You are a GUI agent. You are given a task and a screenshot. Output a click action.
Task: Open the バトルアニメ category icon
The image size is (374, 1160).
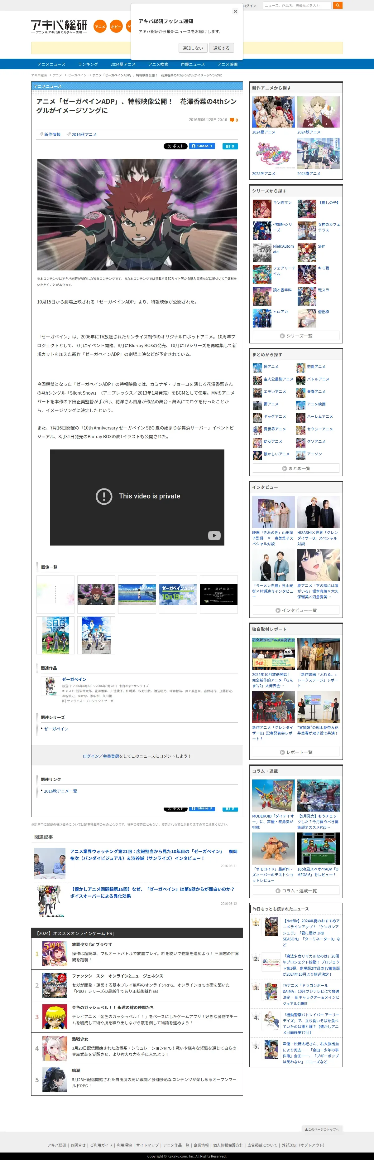(x=301, y=380)
